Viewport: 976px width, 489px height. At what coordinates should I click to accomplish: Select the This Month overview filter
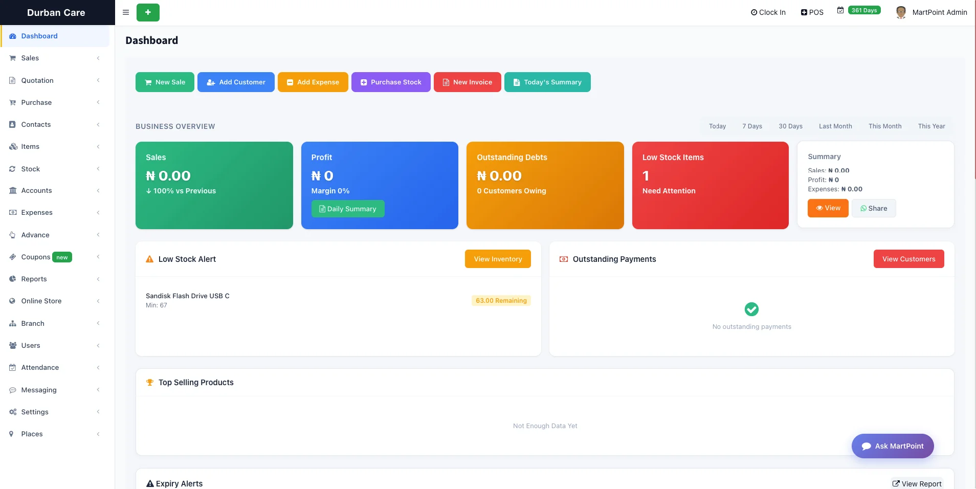pos(885,126)
